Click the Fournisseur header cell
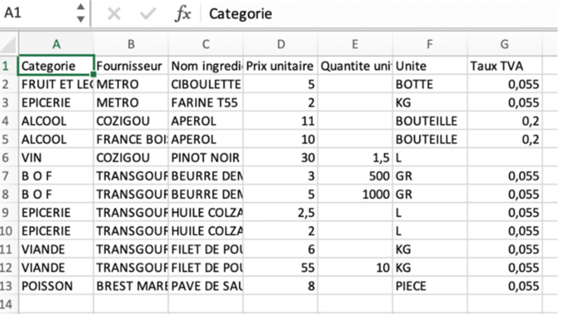 coord(131,66)
